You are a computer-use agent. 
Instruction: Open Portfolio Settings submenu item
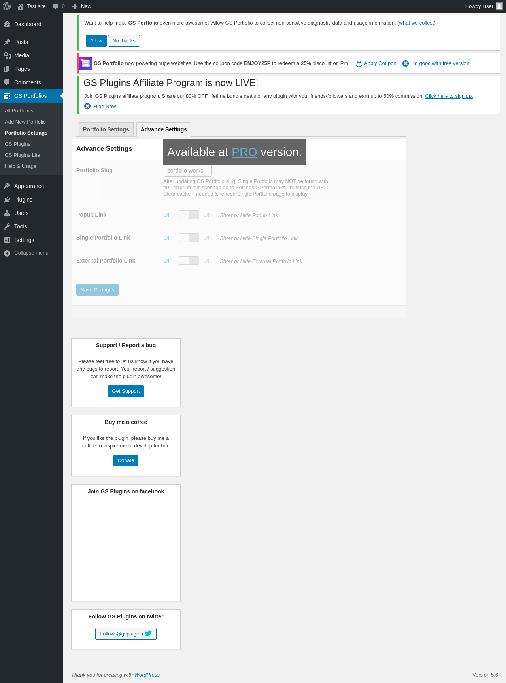click(26, 133)
